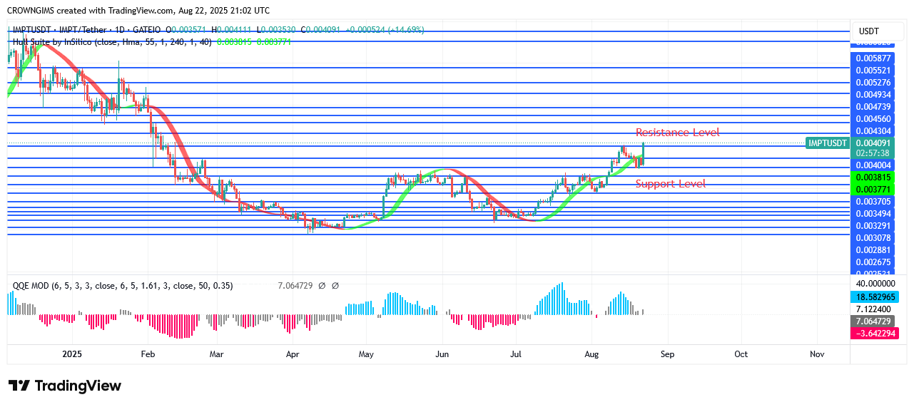Screen dimensions: 914x407
Task: Click the 40.000000 QQE scale label
Action: [875, 284]
